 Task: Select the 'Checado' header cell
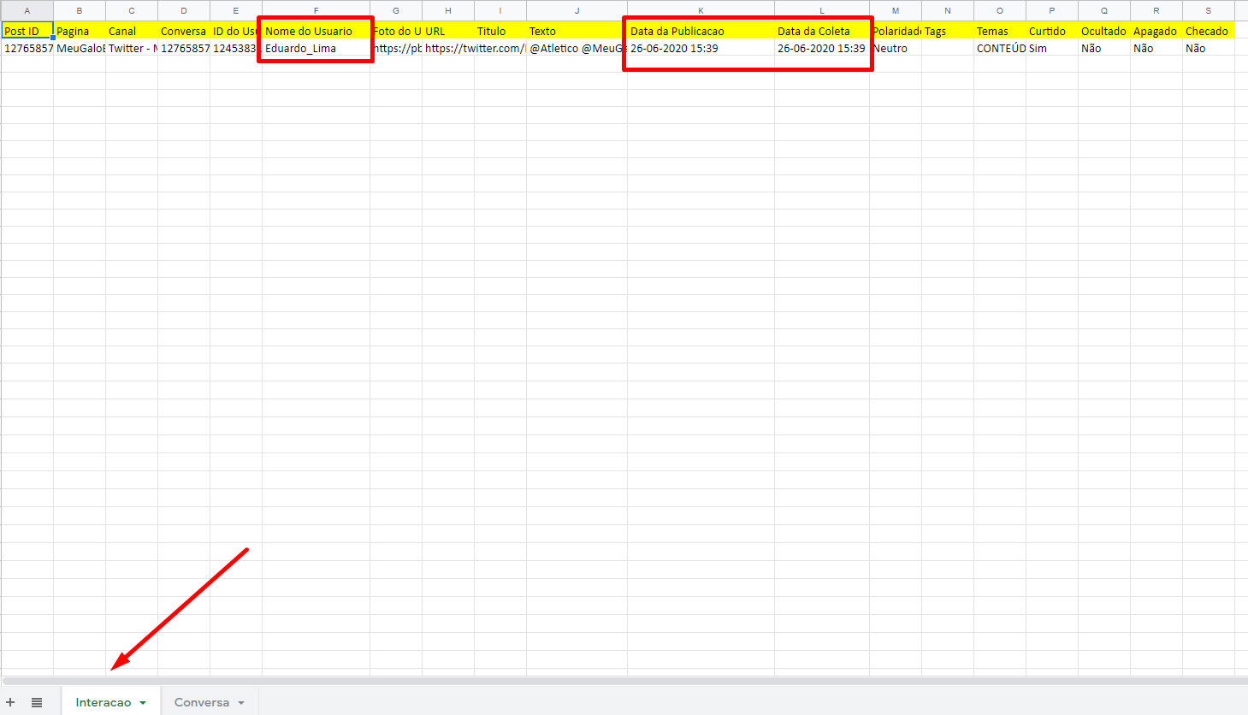click(x=1208, y=31)
